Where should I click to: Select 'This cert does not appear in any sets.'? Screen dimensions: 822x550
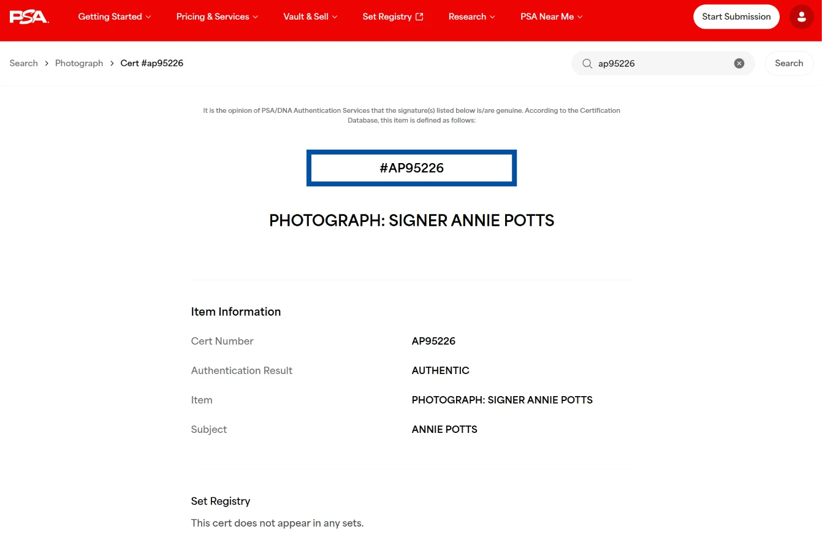coord(277,523)
